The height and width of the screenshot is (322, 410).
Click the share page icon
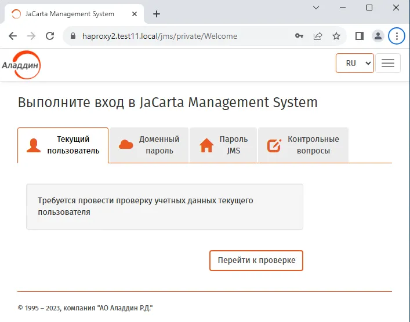[318, 36]
